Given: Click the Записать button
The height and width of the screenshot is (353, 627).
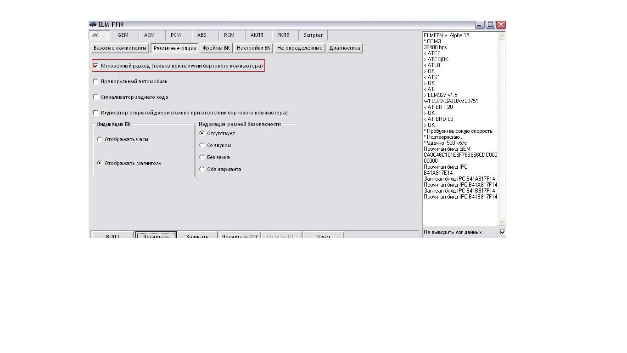Looking at the screenshot, I should click(x=197, y=235).
